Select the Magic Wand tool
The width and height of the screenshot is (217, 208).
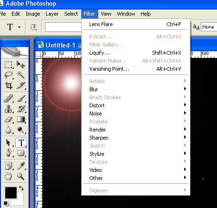pyautogui.click(x=20, y=75)
